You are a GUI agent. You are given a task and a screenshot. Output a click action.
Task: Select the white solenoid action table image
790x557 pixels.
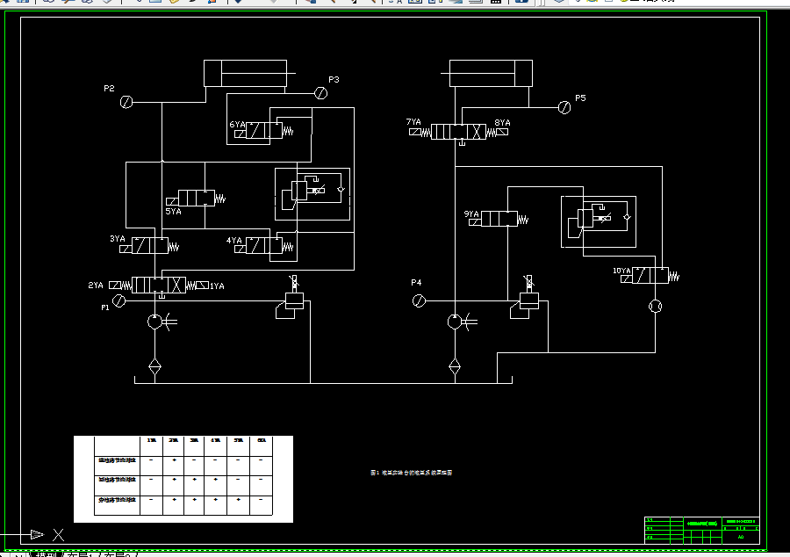coord(183,480)
